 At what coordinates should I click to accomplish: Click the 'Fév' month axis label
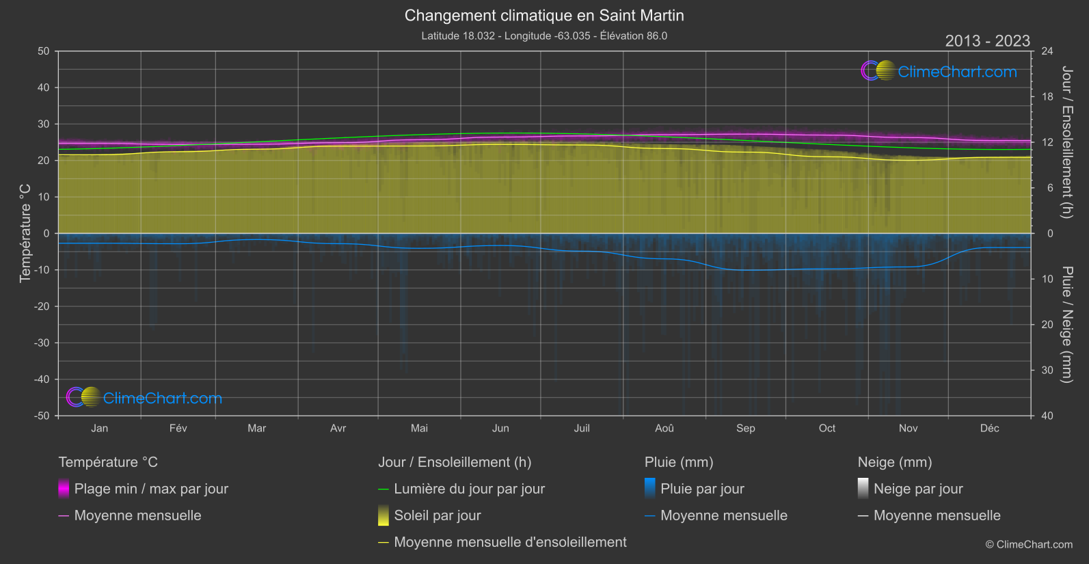coord(178,428)
